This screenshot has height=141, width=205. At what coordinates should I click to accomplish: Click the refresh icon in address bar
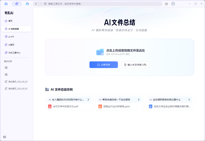click(x=45, y=4)
